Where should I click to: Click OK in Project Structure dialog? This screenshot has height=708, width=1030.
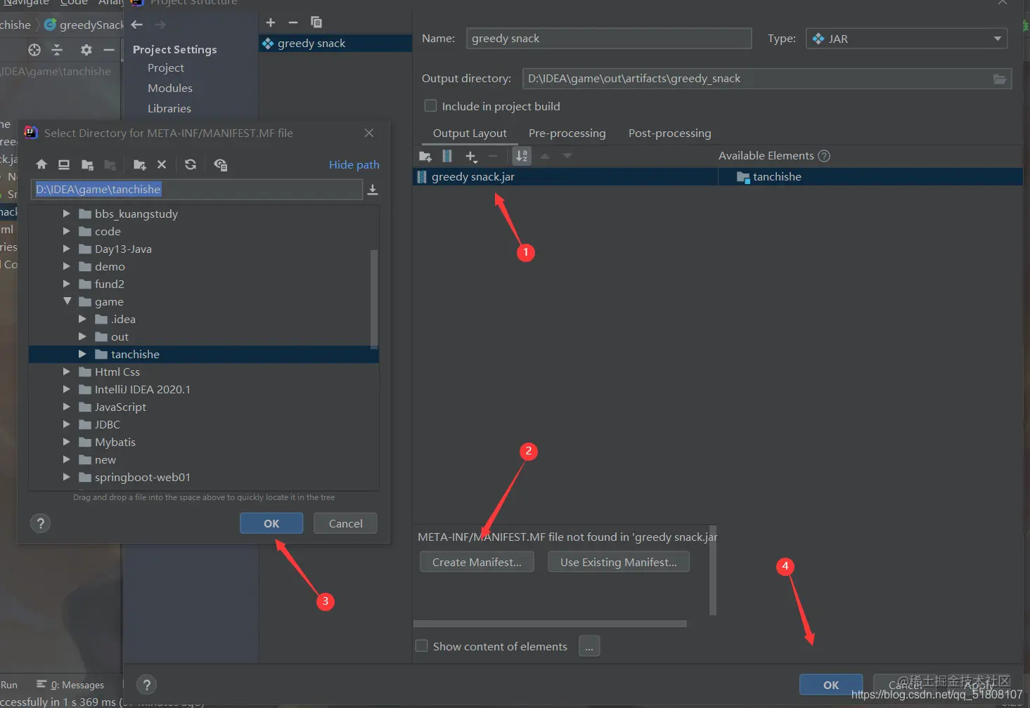[x=830, y=685]
